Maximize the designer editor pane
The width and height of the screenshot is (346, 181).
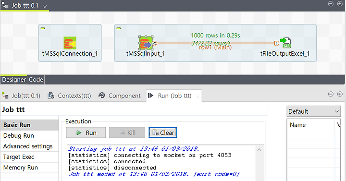tap(340, 4)
